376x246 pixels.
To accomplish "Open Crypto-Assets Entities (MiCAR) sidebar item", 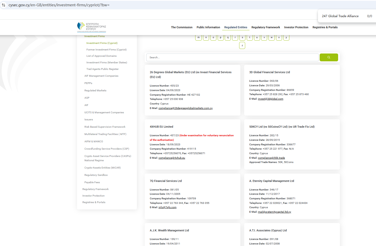I will tap(102, 168).
